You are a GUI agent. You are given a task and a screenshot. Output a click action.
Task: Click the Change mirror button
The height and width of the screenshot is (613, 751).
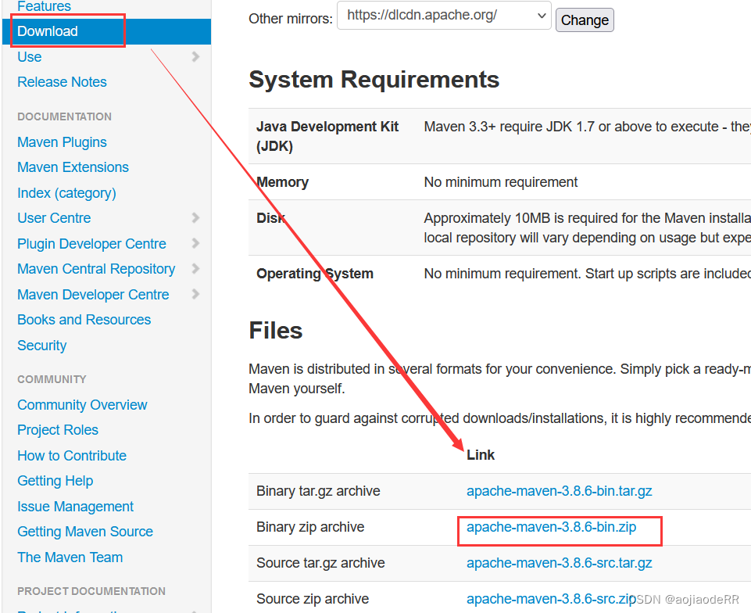pyautogui.click(x=585, y=20)
